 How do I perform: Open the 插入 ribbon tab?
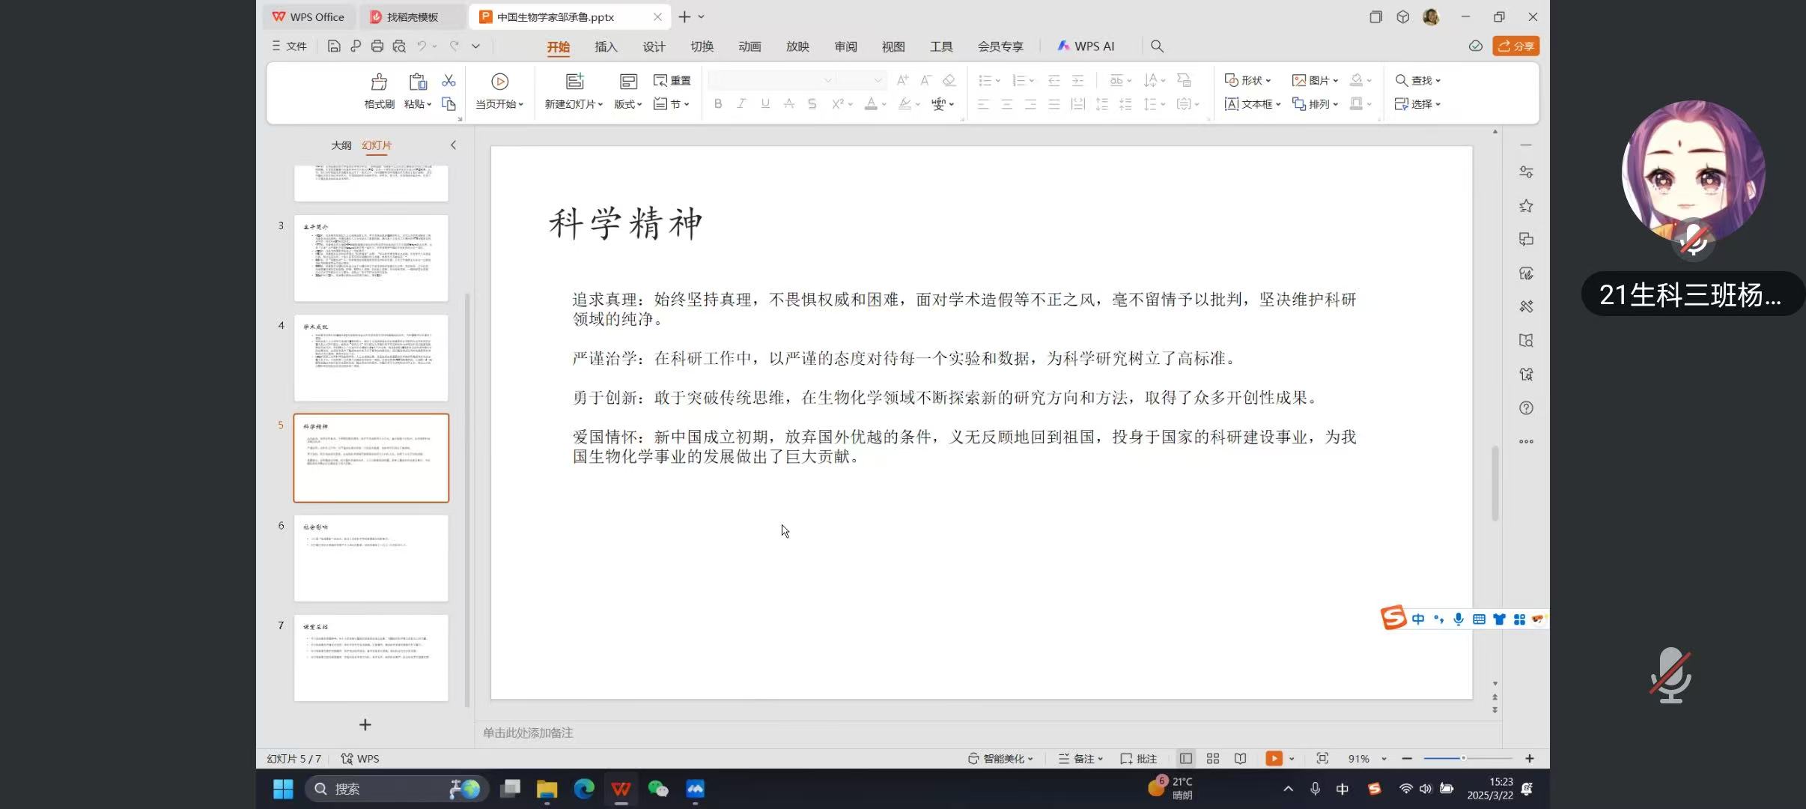(x=606, y=46)
